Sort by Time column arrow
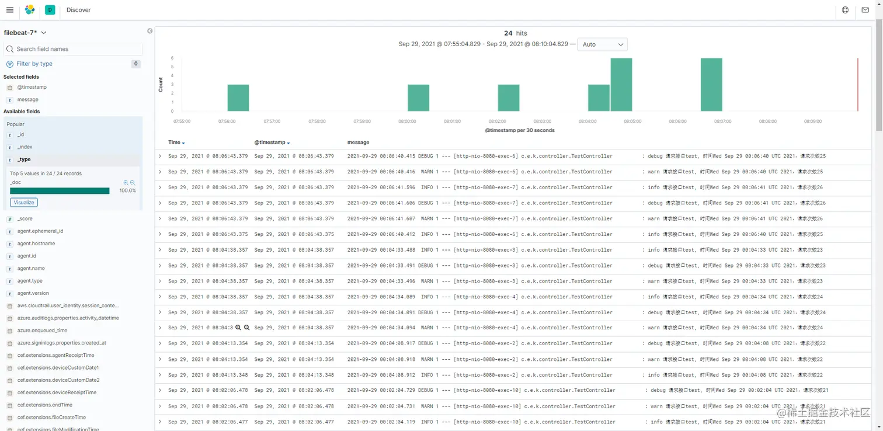 click(x=183, y=143)
